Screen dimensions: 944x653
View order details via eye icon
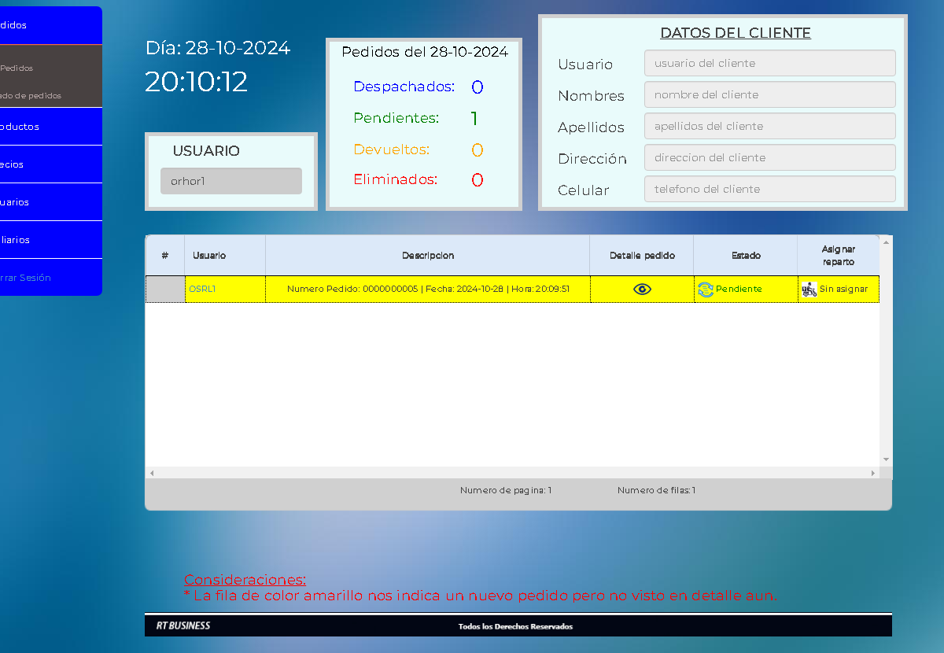click(x=642, y=290)
